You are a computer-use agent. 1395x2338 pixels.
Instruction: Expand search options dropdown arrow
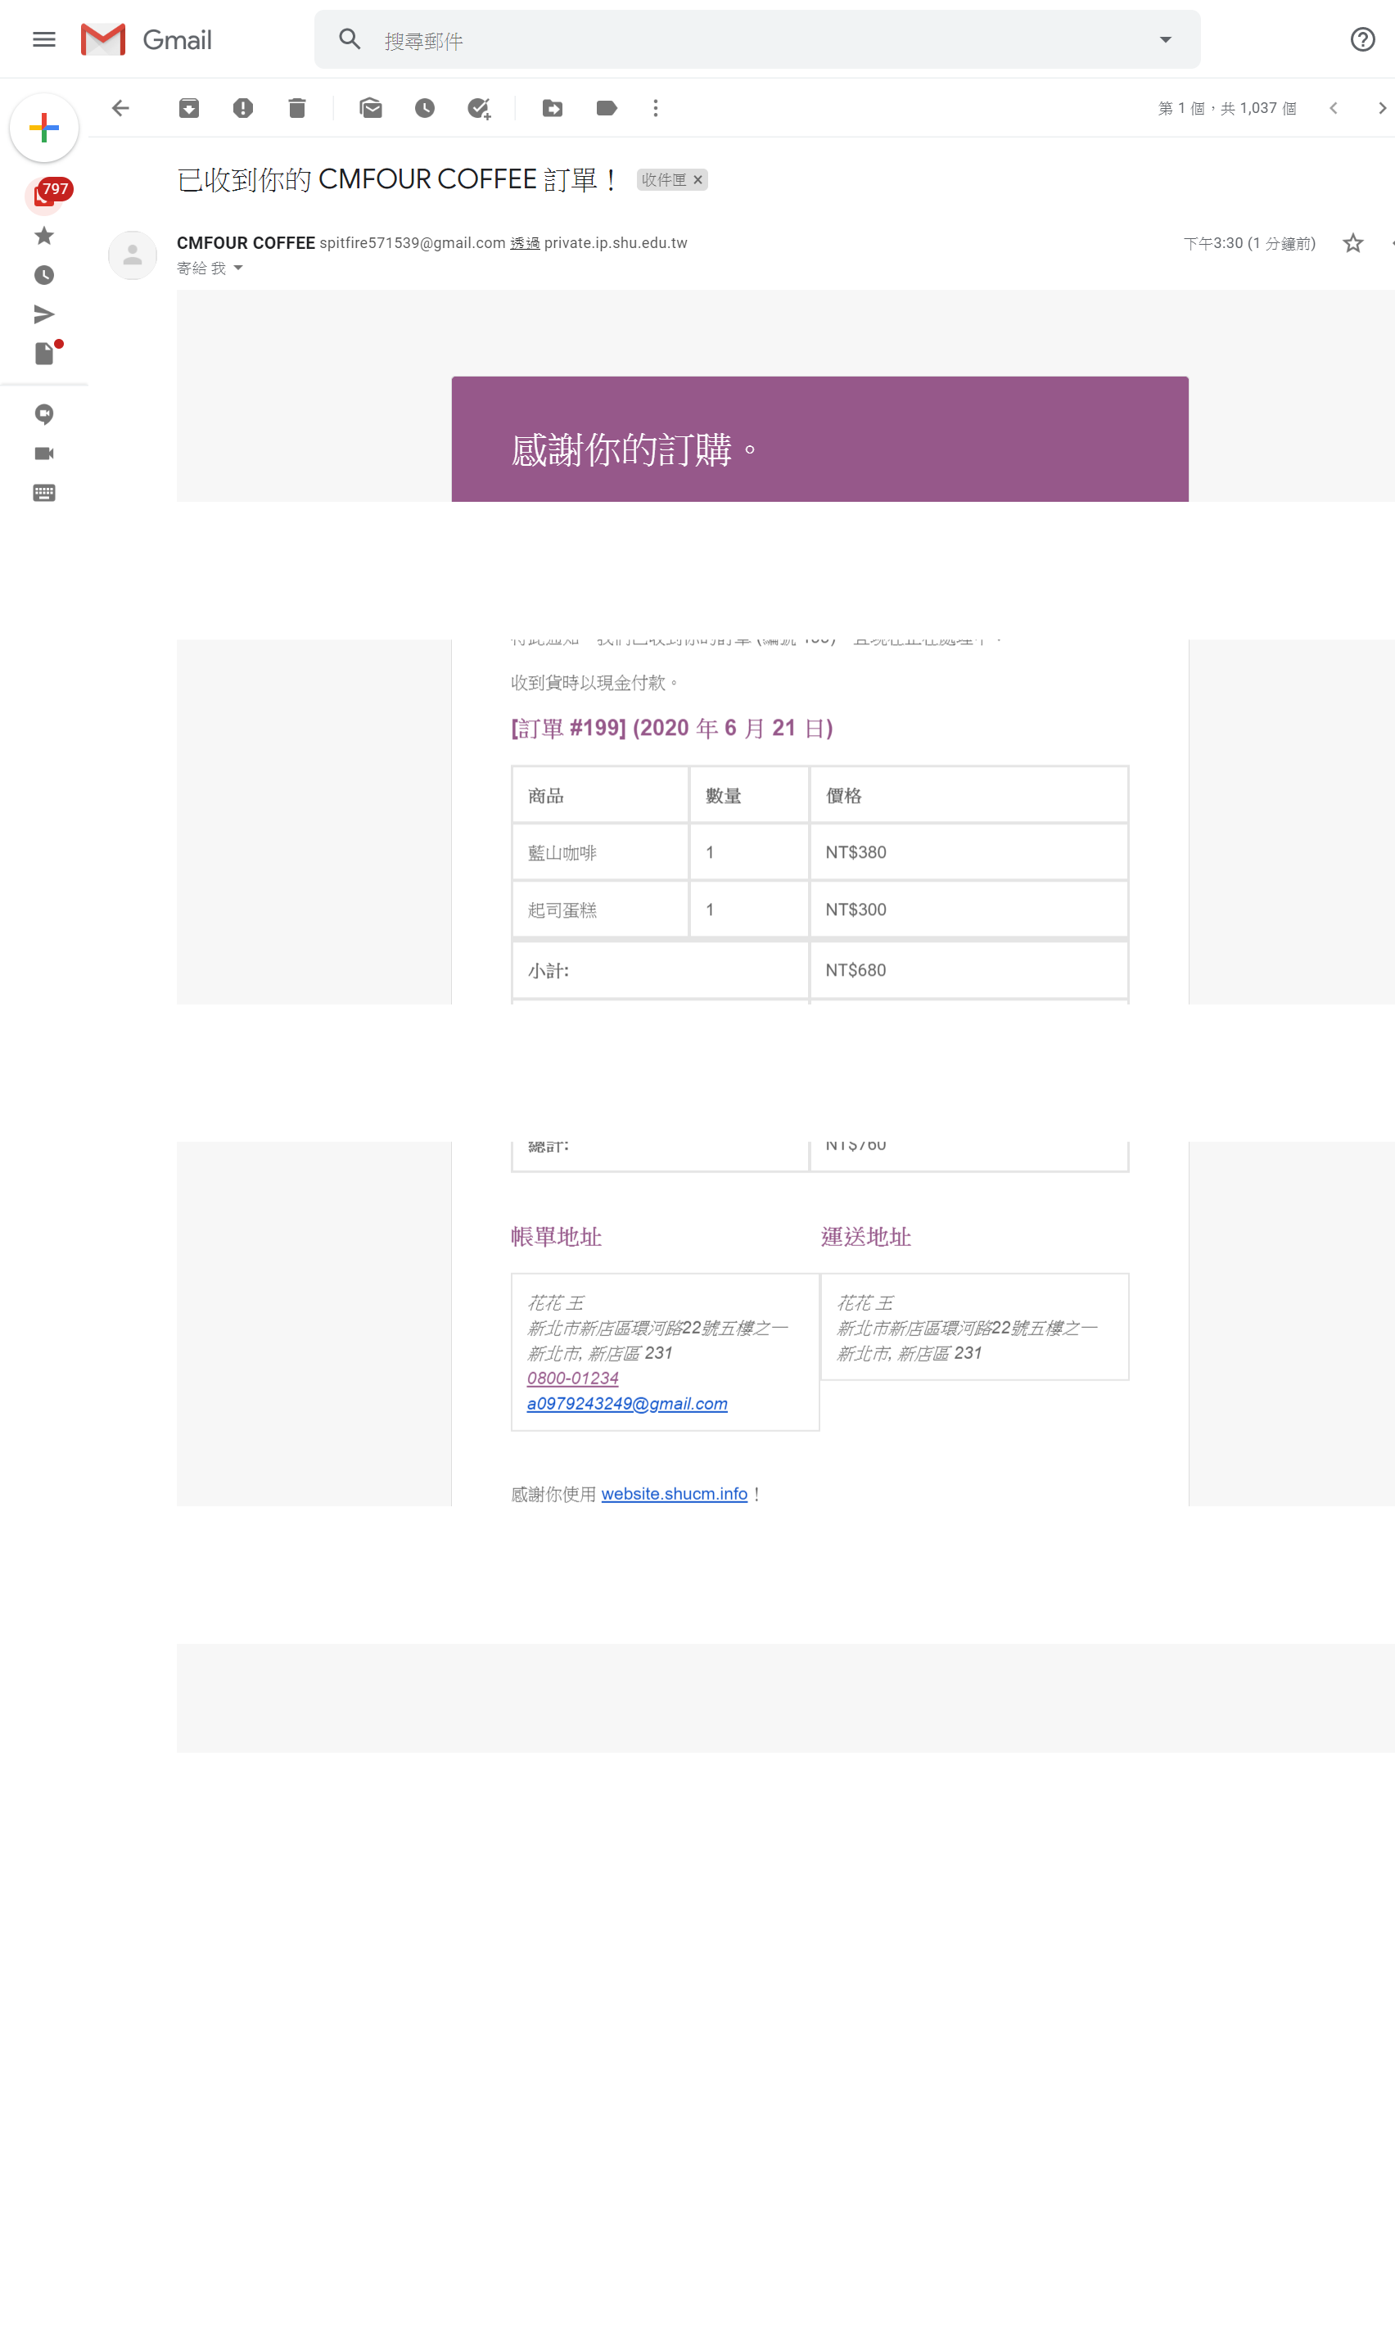tap(1165, 39)
